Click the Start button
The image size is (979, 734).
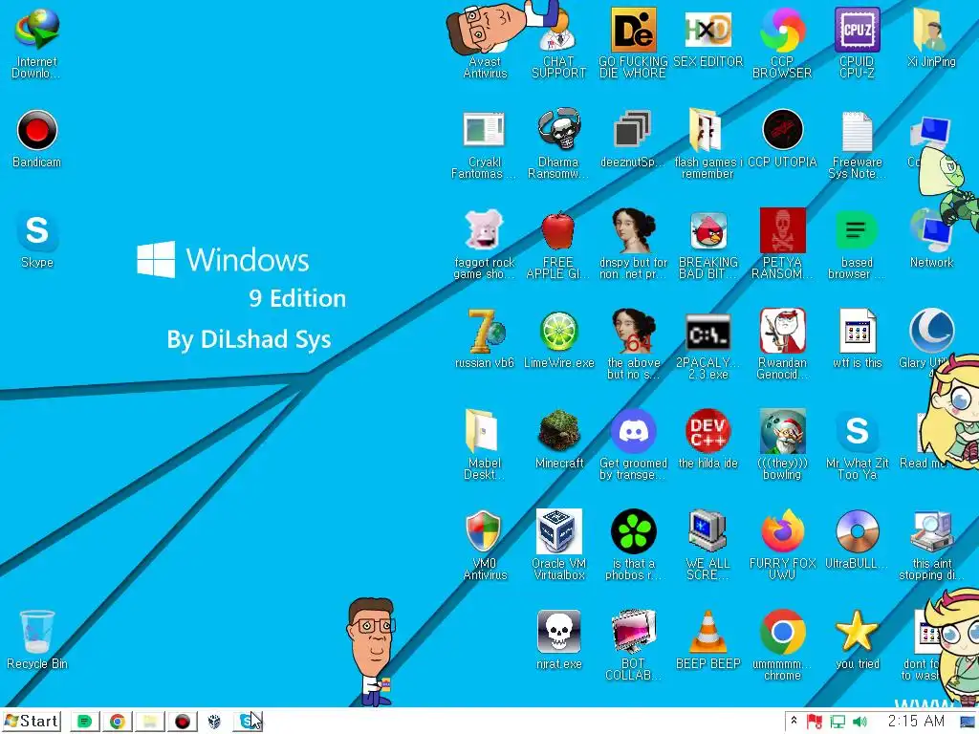coord(32,722)
